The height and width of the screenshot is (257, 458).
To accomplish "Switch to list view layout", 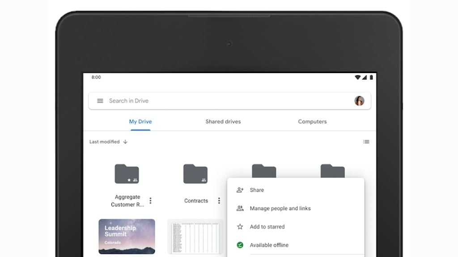I will 366,141.
